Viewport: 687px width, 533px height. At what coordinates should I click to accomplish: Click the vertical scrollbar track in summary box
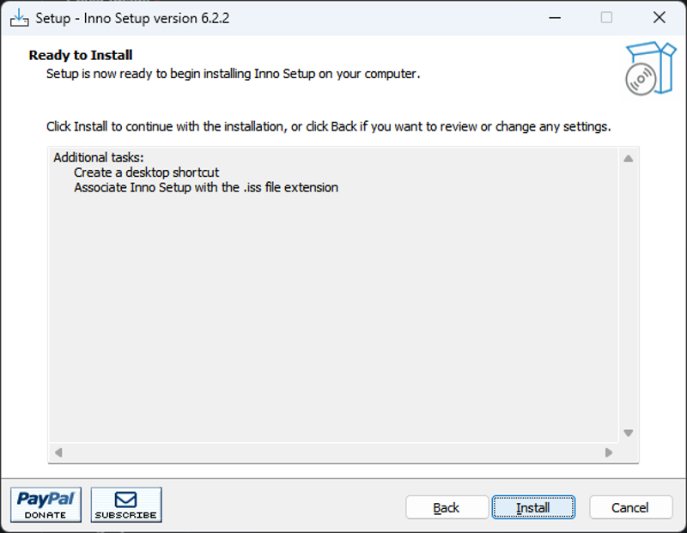click(629, 295)
